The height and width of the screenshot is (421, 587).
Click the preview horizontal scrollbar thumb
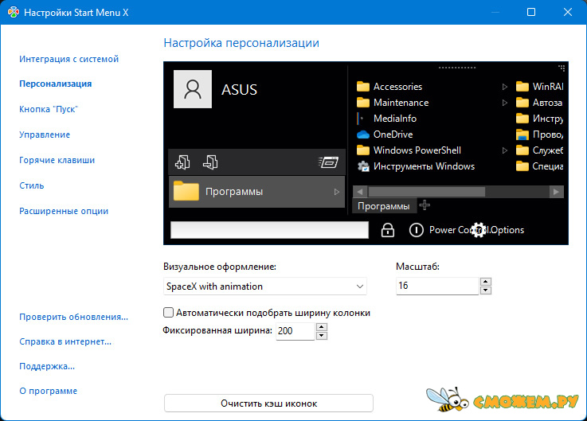[x=427, y=192]
